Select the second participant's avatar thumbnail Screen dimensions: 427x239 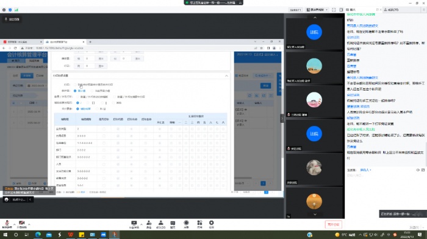pyautogui.click(x=314, y=66)
